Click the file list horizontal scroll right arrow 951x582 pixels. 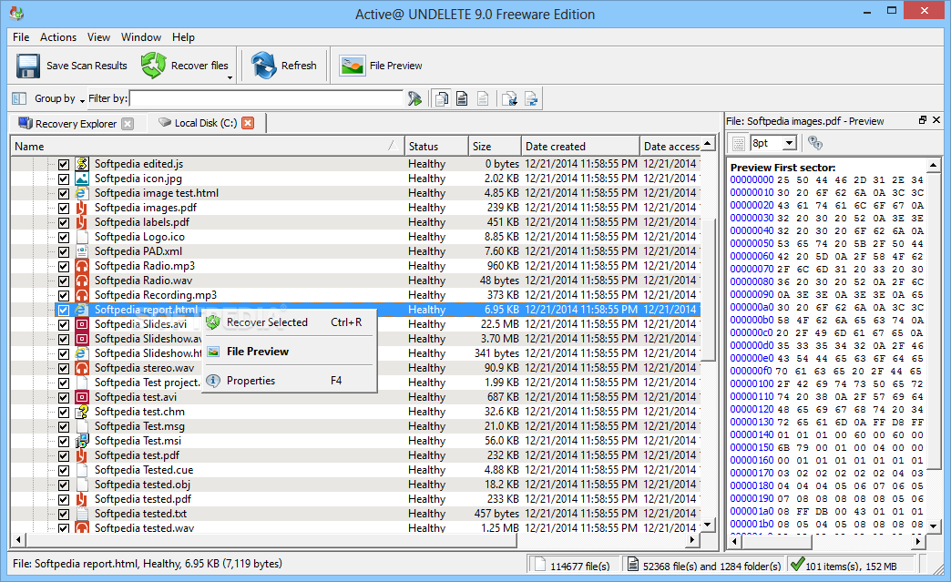coord(693,539)
